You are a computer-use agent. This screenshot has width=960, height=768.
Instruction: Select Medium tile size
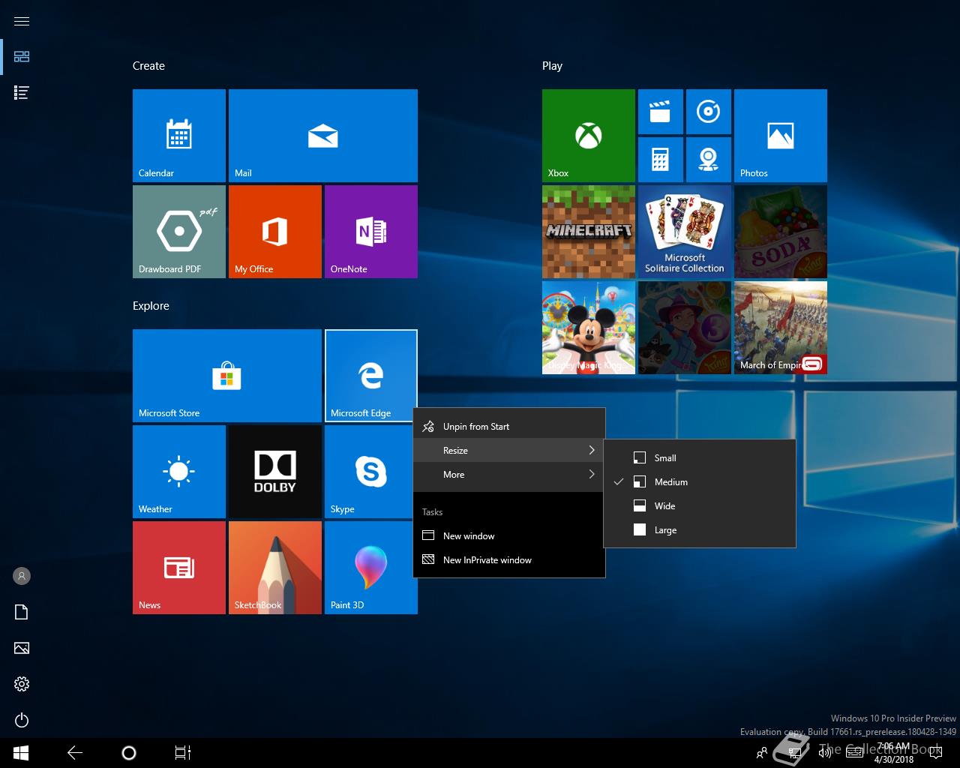(x=700, y=482)
